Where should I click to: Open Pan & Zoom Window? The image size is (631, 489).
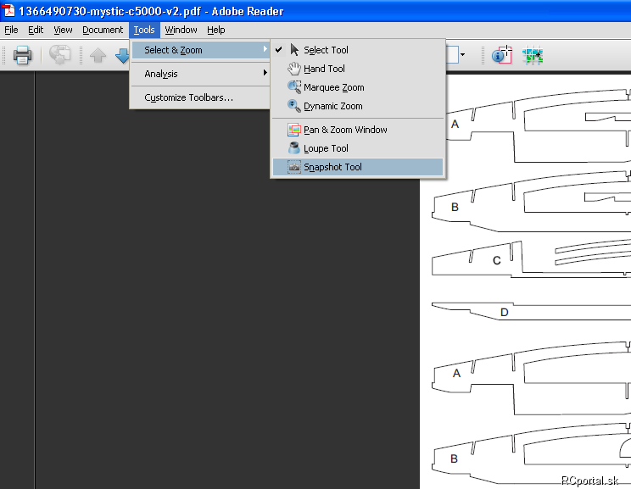tap(358, 130)
